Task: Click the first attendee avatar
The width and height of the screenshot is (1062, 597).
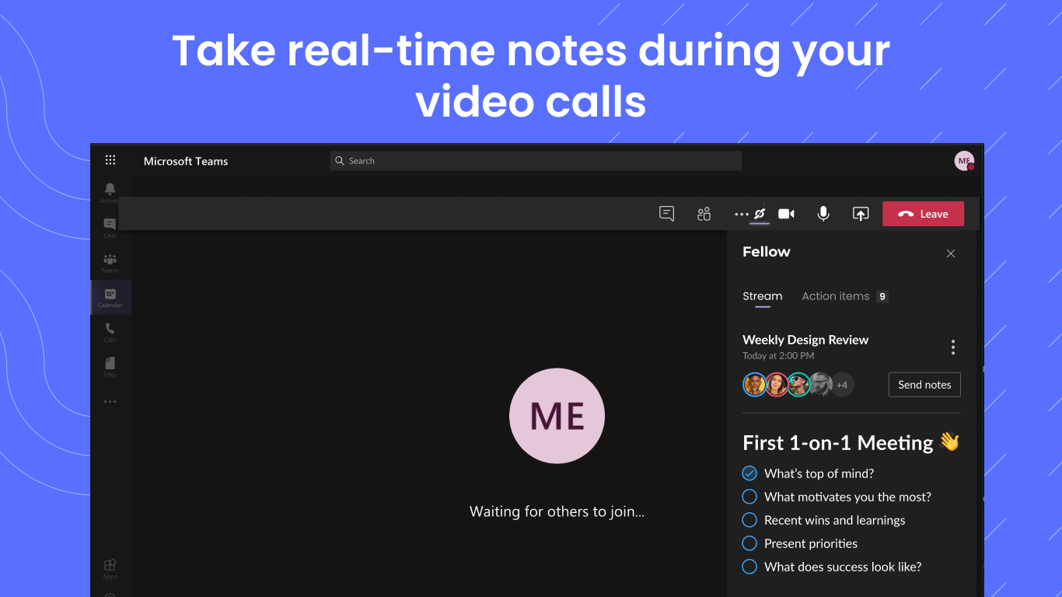Action: [x=754, y=385]
